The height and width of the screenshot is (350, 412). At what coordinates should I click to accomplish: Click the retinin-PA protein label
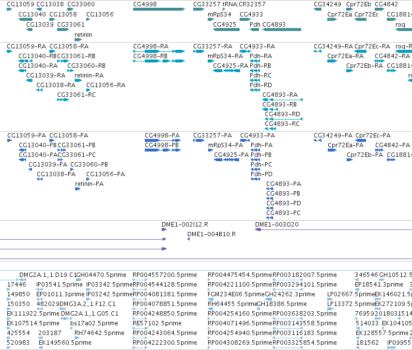[x=90, y=183]
